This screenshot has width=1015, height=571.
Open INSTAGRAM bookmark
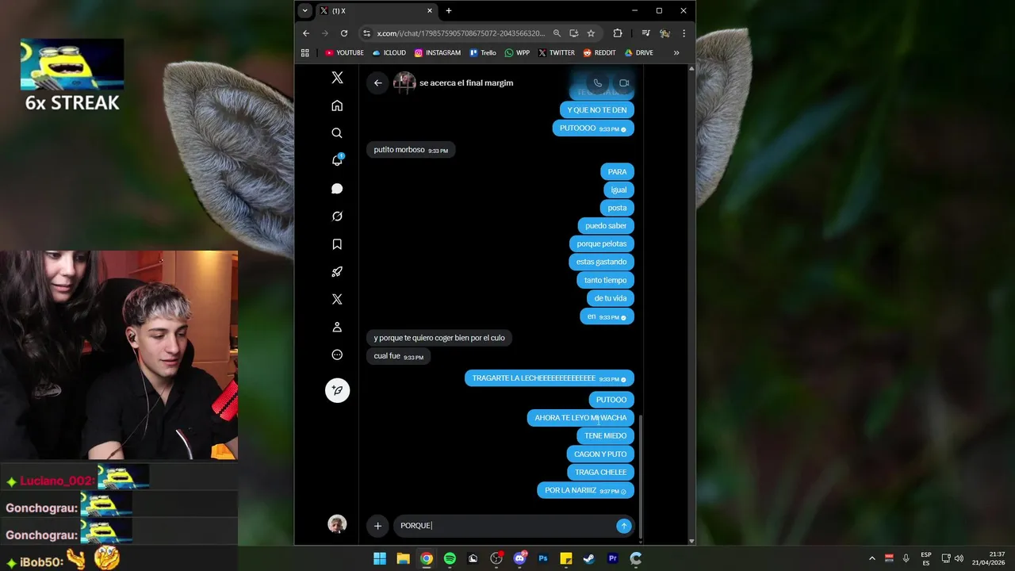[x=437, y=53]
